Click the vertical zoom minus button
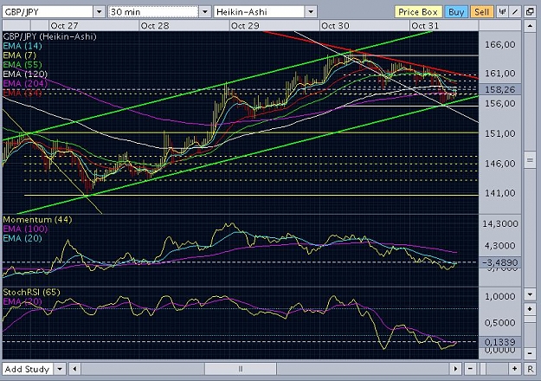 pos(530,353)
